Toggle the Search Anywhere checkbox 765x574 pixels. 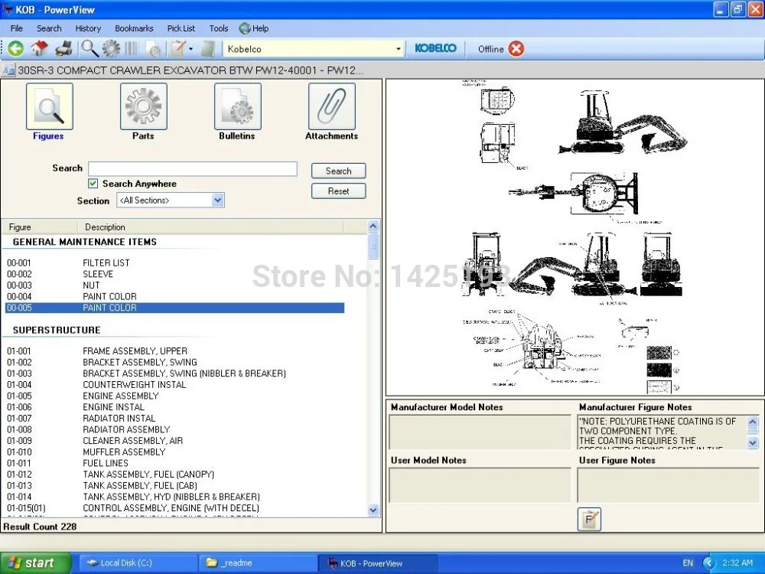pos(93,184)
